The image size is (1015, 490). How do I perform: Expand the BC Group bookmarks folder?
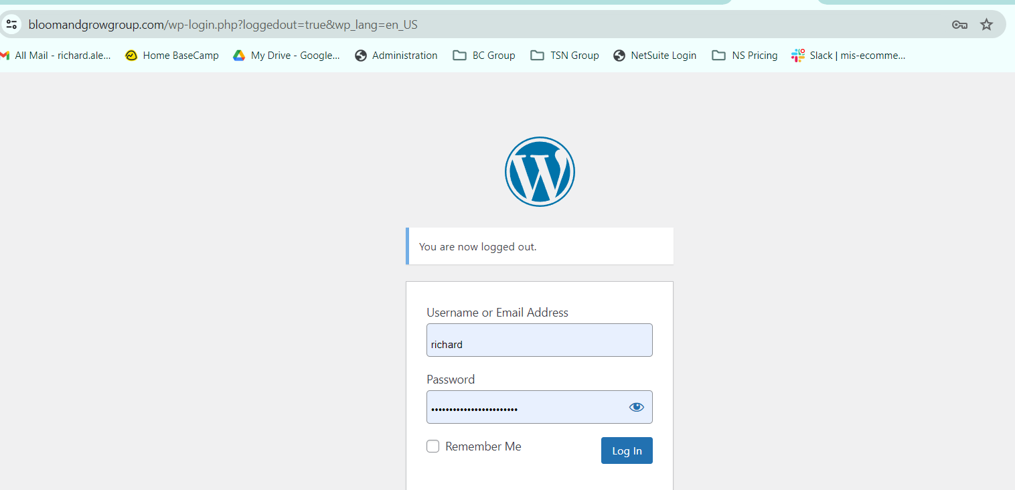click(484, 56)
